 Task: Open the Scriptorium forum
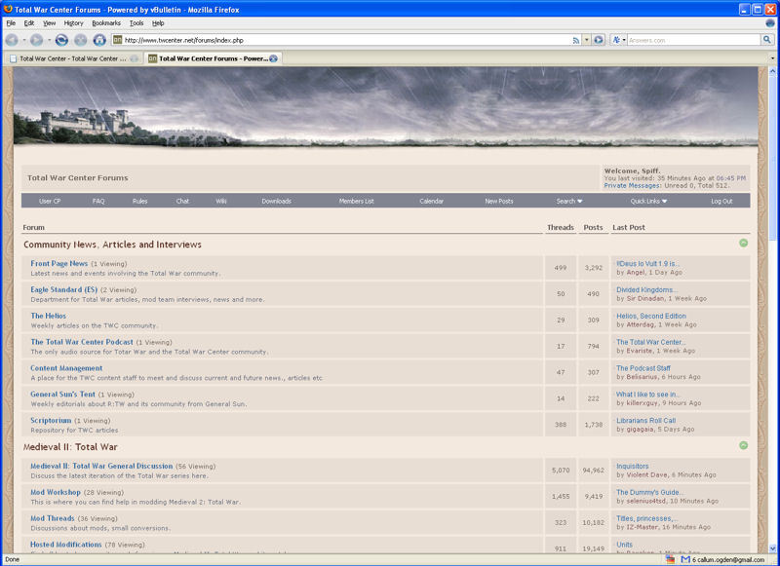[51, 421]
